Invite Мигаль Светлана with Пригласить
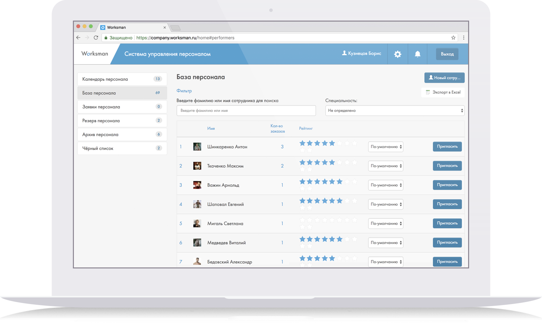542x324 pixels. [447, 223]
